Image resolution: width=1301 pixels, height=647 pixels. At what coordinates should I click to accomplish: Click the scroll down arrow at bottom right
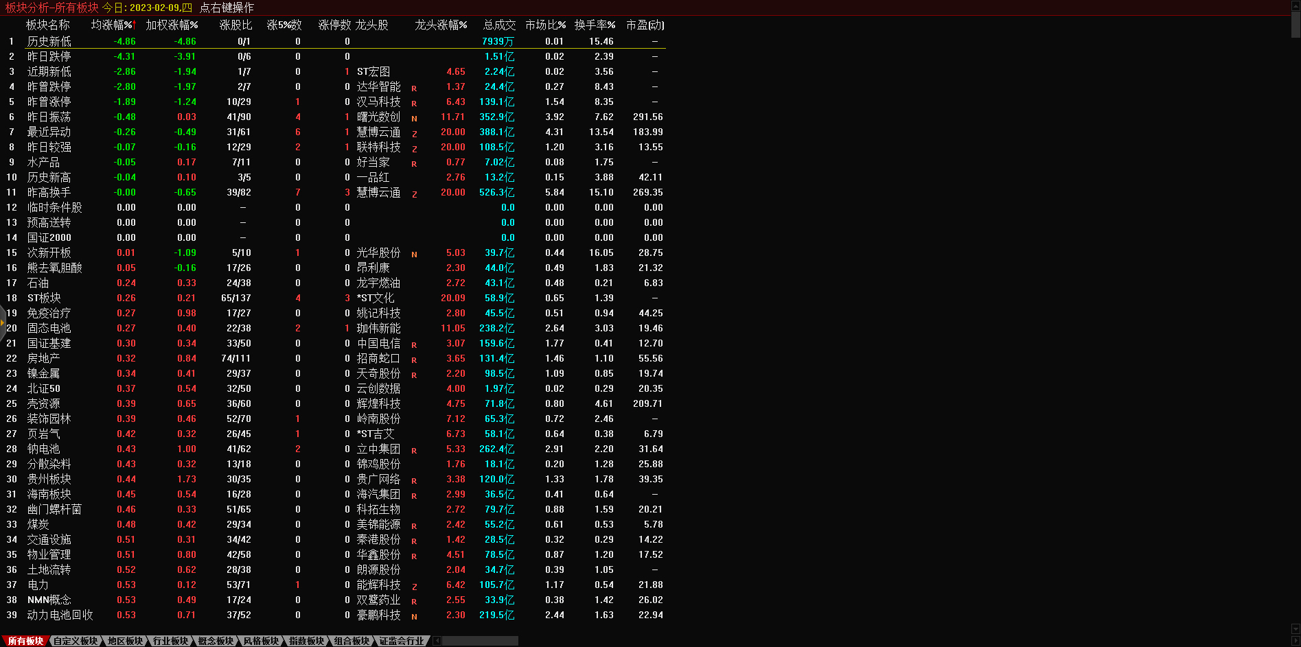(x=1296, y=629)
